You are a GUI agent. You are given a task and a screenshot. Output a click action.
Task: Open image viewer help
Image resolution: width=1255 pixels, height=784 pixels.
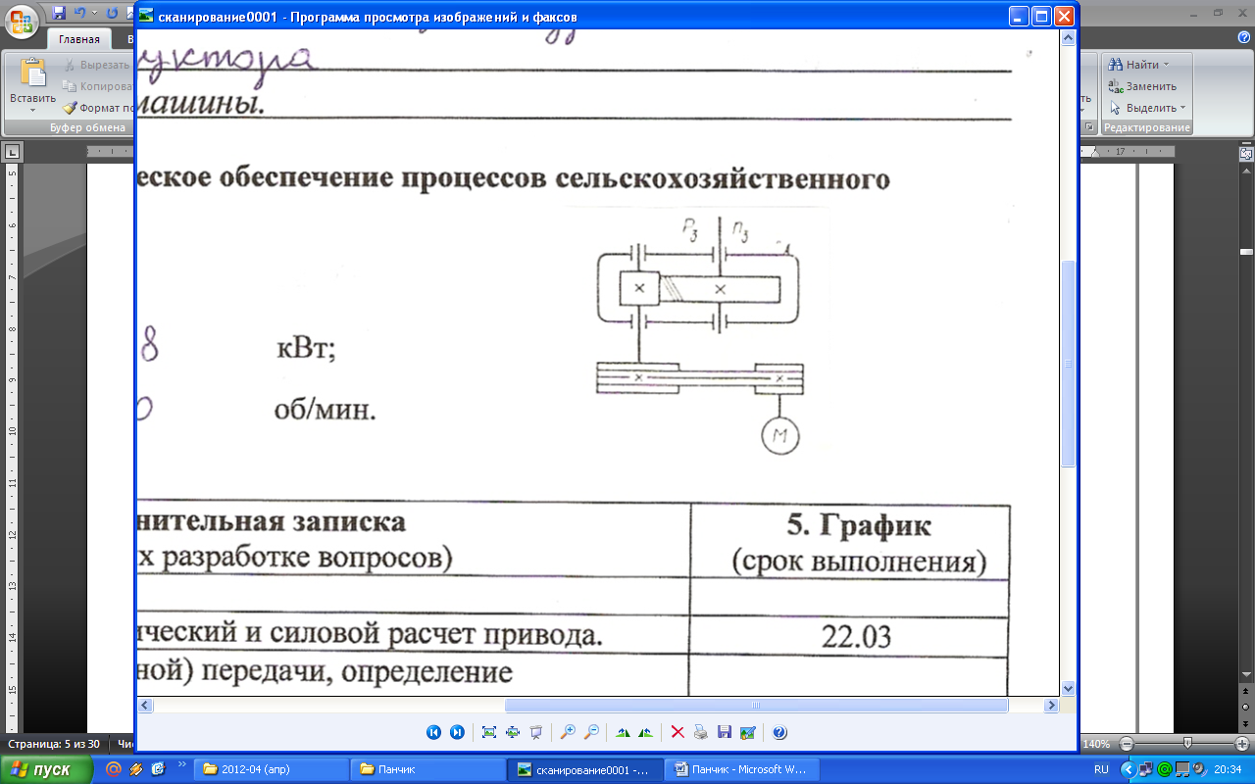pos(779,732)
